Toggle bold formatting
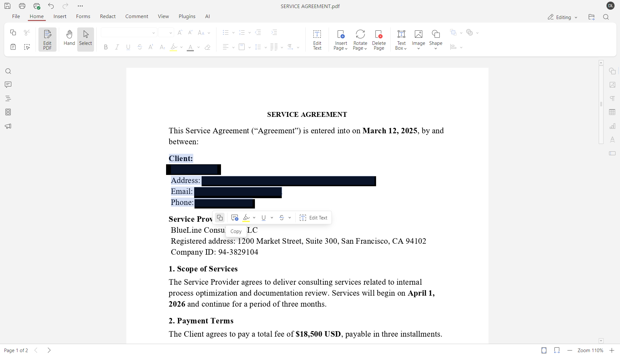 pos(106,47)
